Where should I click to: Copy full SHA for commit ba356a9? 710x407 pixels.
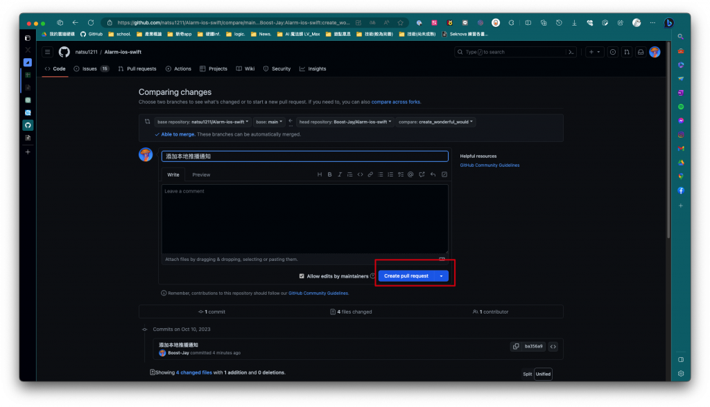click(516, 346)
